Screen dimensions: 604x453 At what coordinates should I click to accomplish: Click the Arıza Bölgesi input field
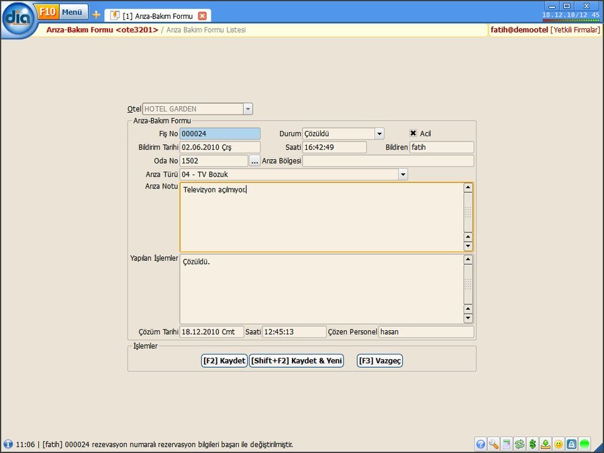point(388,160)
